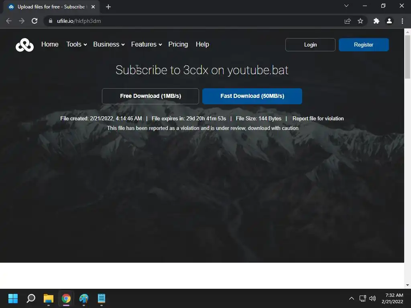This screenshot has height=308, width=411.
Task: Click scrollbar up arrow
Action: 407,32
